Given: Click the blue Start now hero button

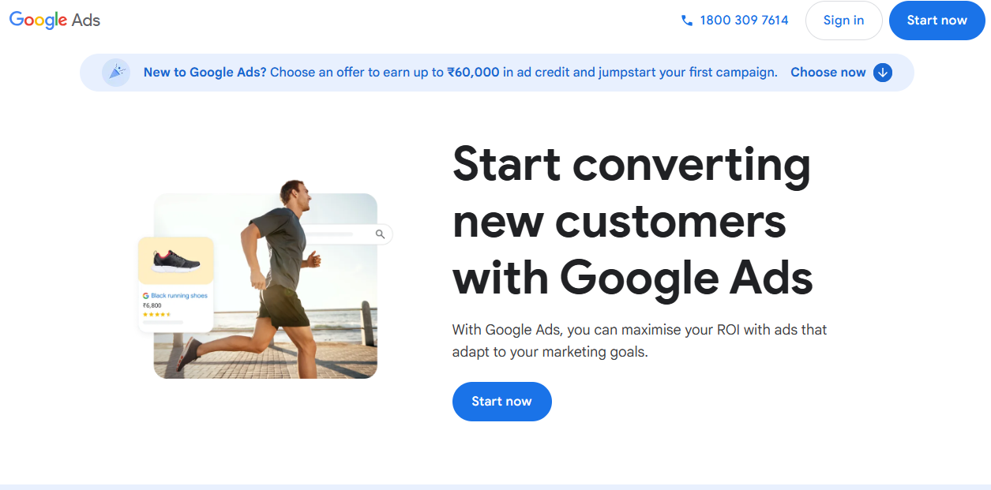Looking at the screenshot, I should coord(501,401).
